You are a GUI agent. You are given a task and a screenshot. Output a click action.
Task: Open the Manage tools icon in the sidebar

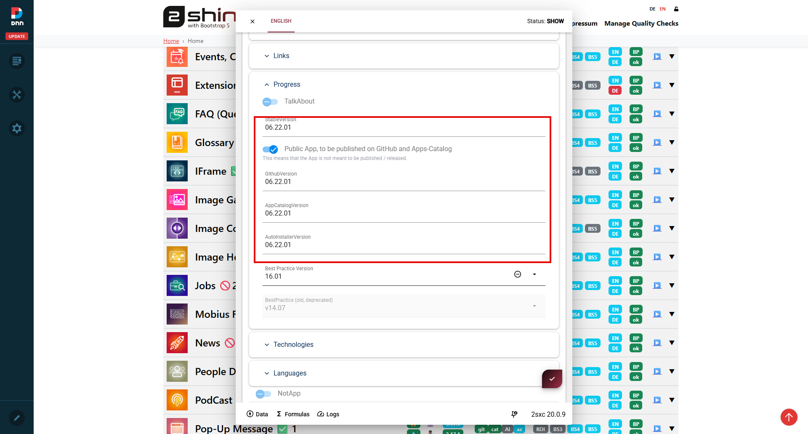click(x=17, y=95)
